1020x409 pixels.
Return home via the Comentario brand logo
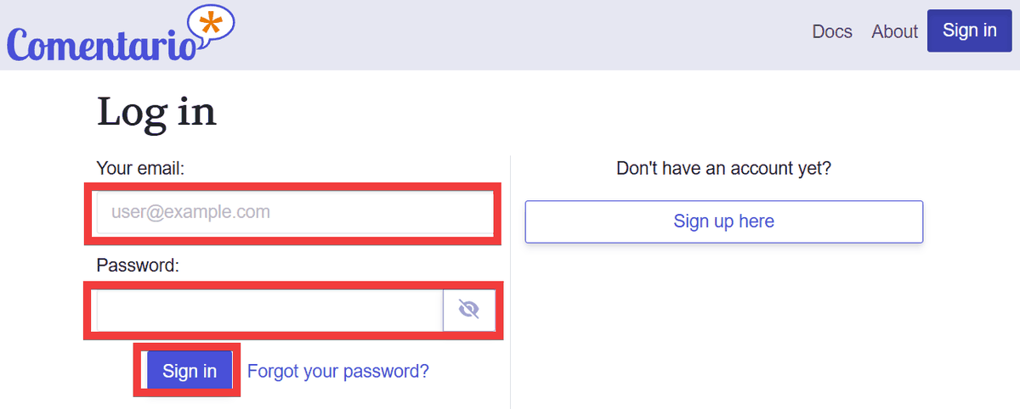(x=102, y=42)
